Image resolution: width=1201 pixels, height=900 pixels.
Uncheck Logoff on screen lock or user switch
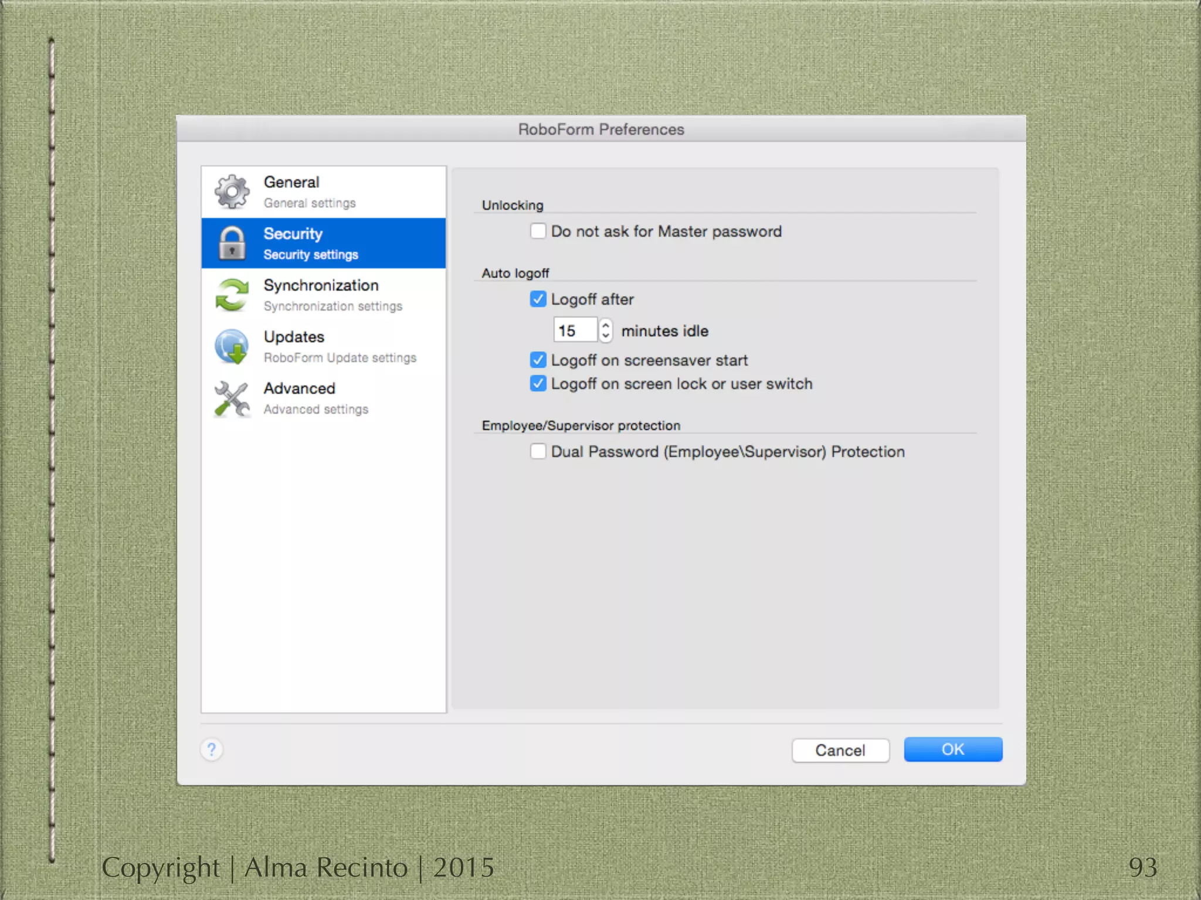click(x=538, y=383)
